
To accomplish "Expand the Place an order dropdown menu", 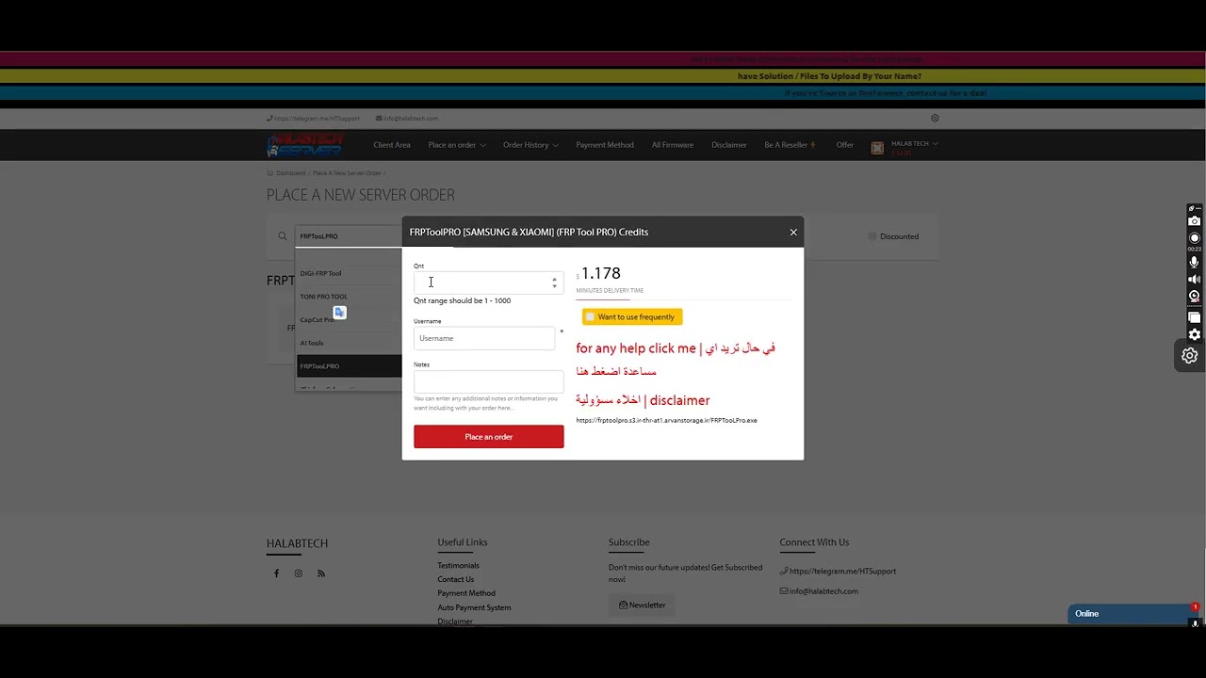I will 457,145.
